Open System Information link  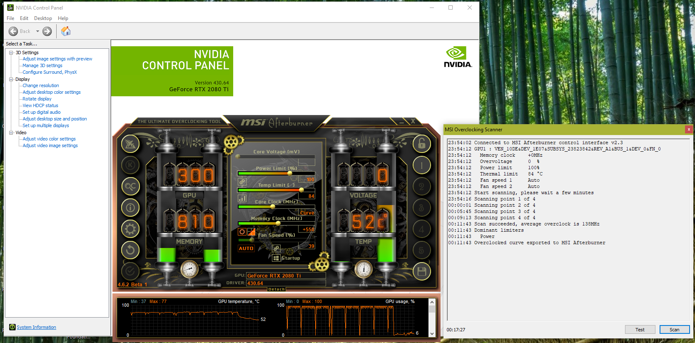click(x=36, y=327)
